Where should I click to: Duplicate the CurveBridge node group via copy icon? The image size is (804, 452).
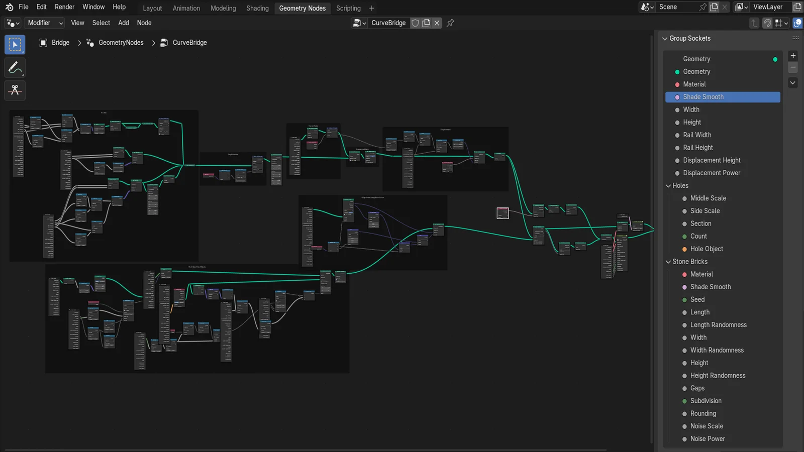point(426,23)
